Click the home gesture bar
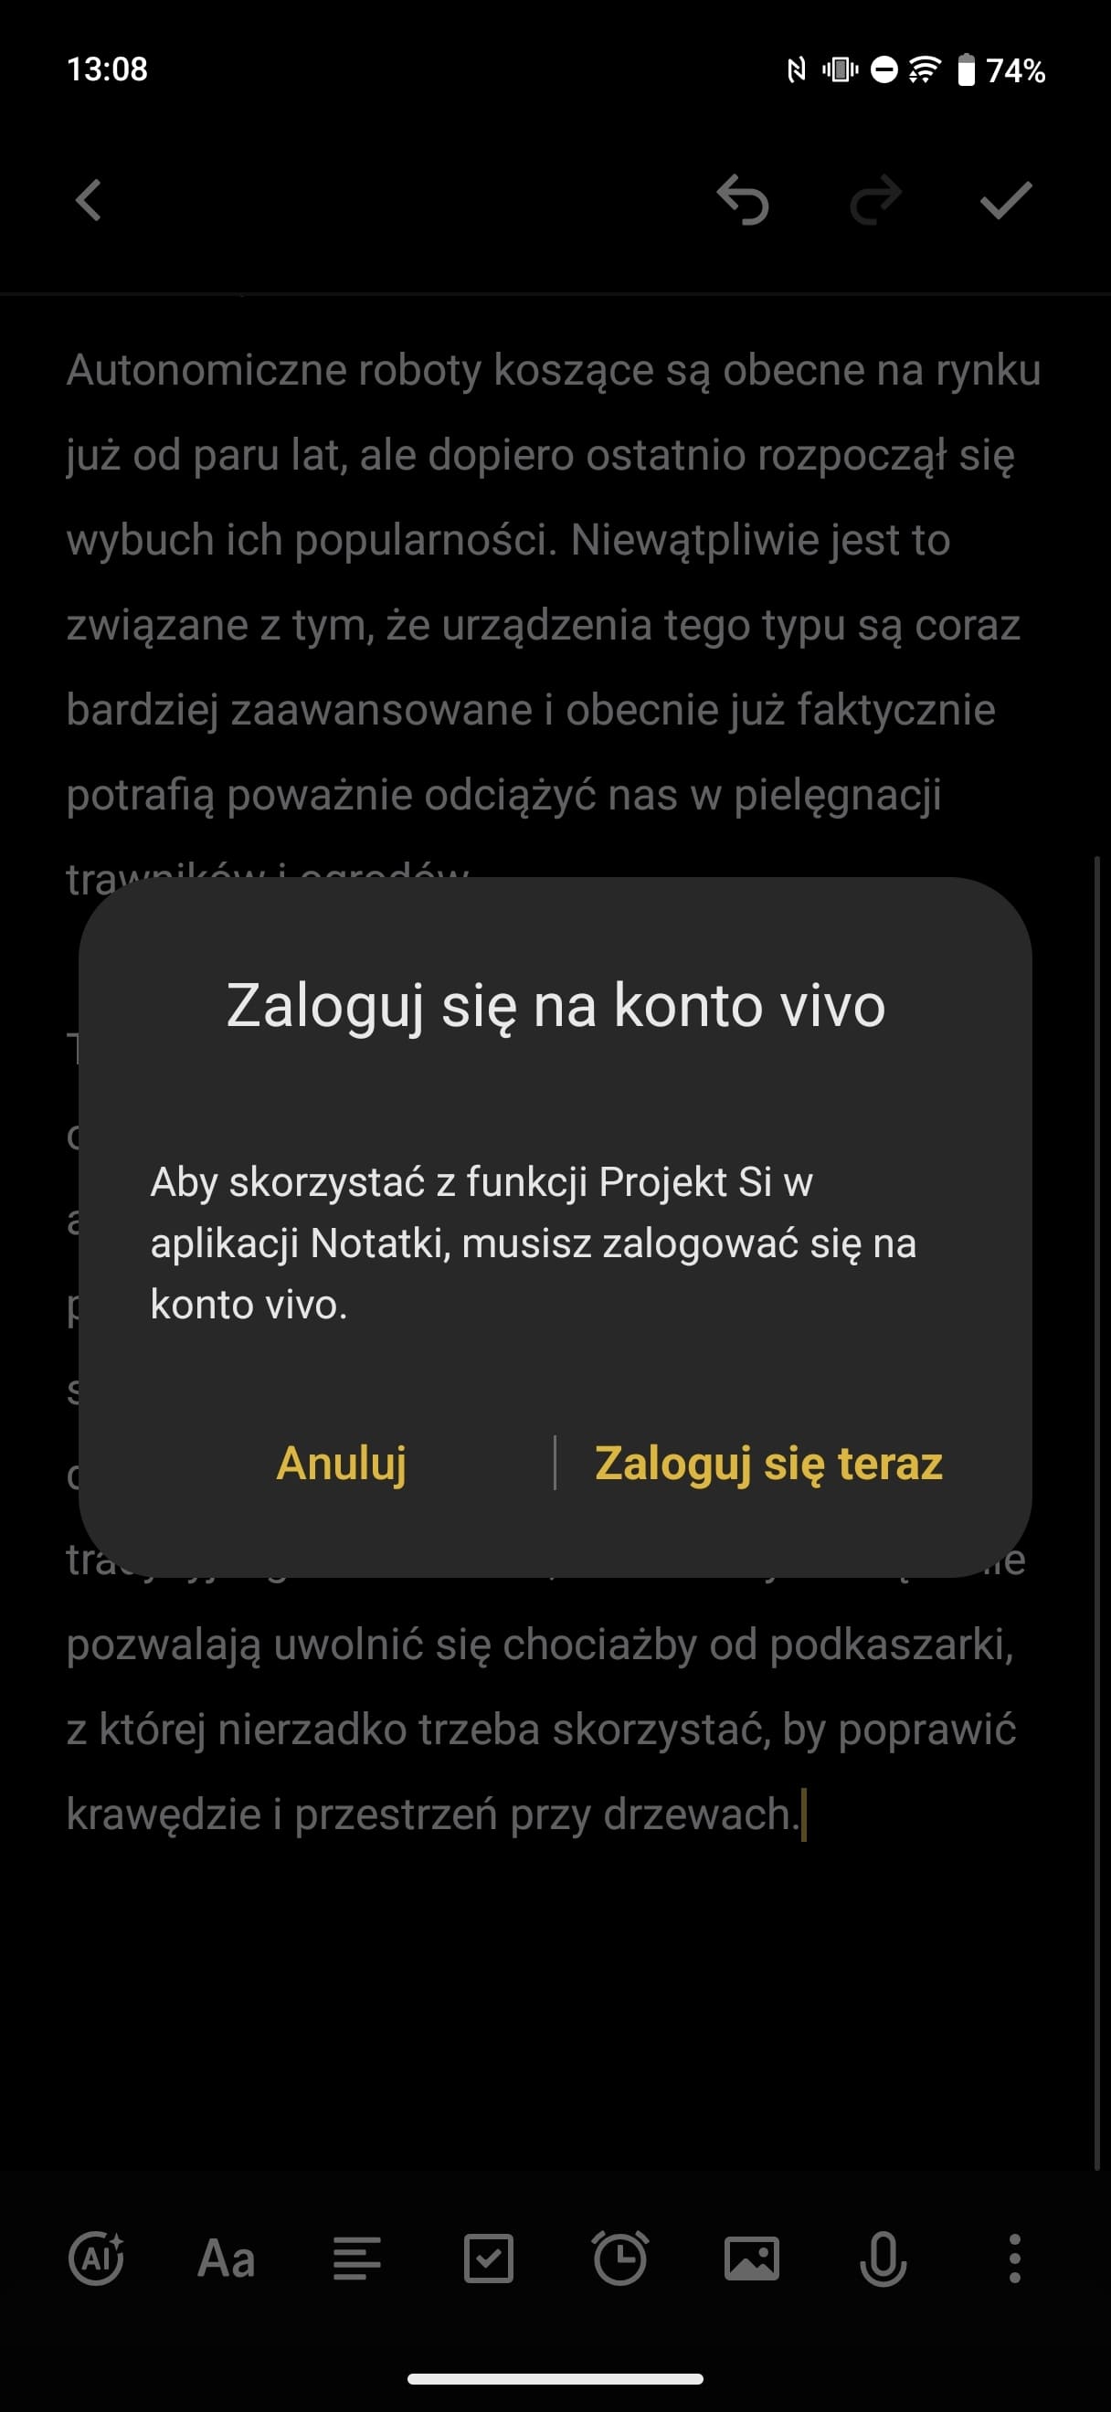Image resolution: width=1111 pixels, height=2412 pixels. pyautogui.click(x=555, y=2378)
